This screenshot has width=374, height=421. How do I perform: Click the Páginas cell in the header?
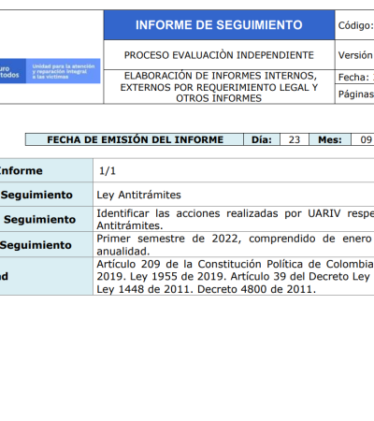coord(355,94)
